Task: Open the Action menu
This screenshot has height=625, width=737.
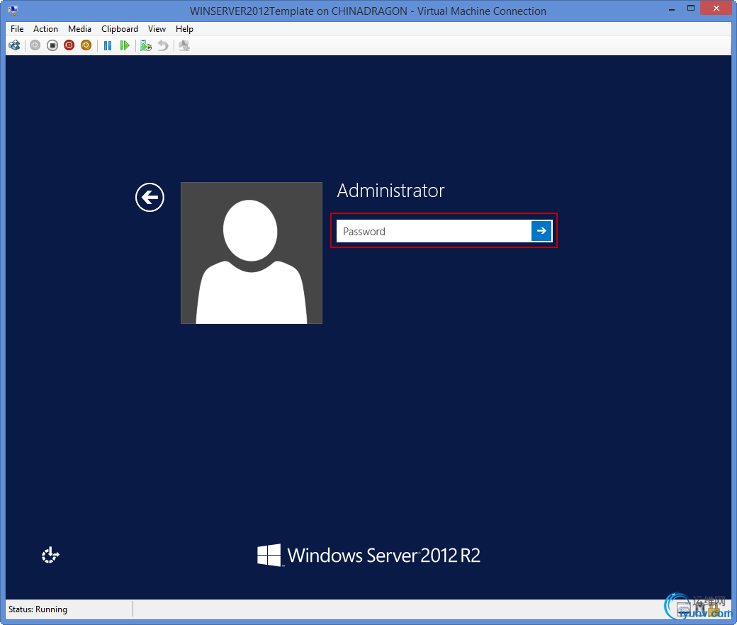Action: pos(45,28)
